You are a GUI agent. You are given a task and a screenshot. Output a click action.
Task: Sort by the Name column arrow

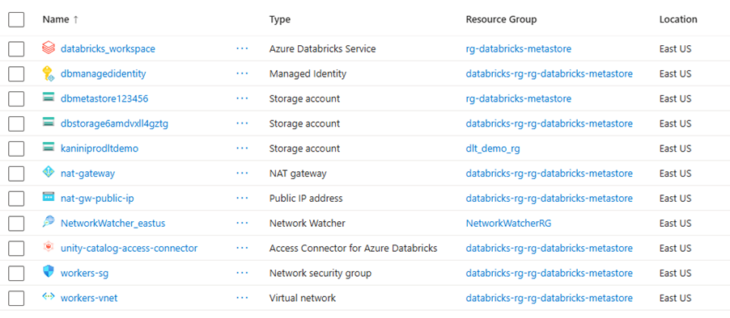75,19
